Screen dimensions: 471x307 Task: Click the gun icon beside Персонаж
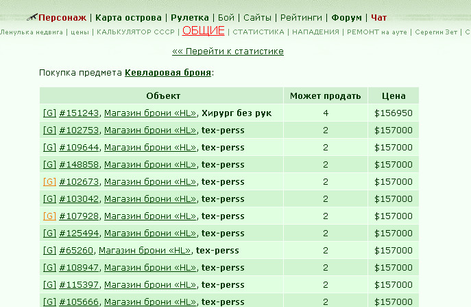pyautogui.click(x=32, y=17)
